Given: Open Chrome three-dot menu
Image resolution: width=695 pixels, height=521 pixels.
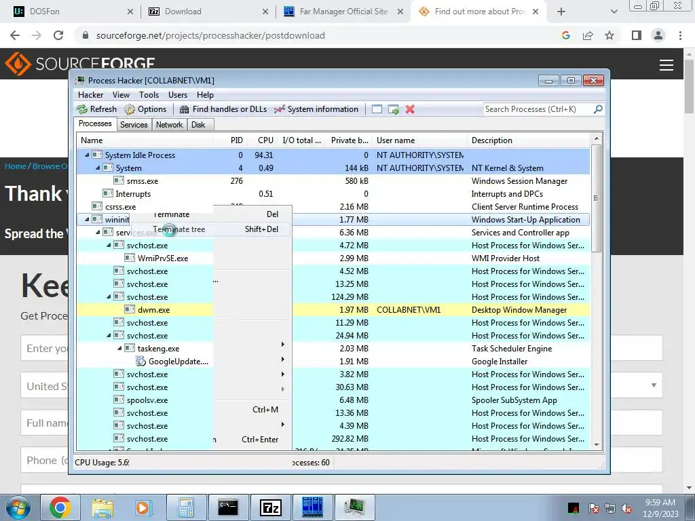Looking at the screenshot, I should [680, 35].
